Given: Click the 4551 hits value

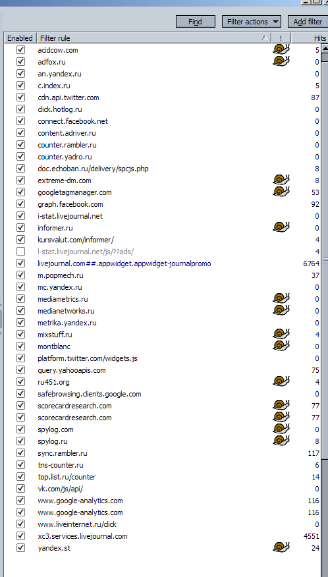Looking at the screenshot, I should 311,536.
